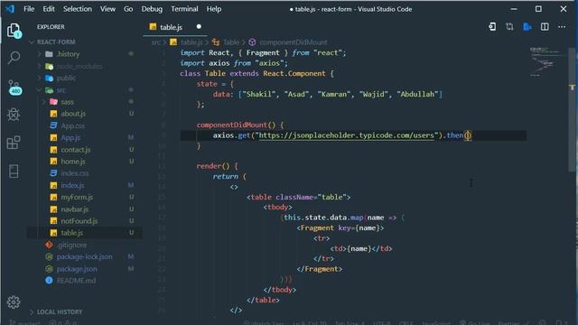This screenshot has height=325, width=578.
Task: Click the jsonplaceholder users URL in code
Action: coord(346,135)
